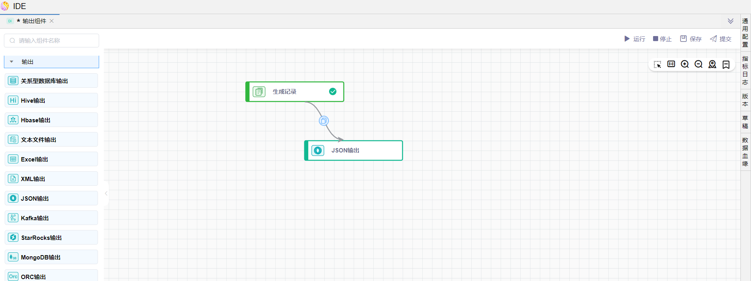Screen dimensions: 751x281
Task: Click the Excel输出 table icon
Action: coord(13,159)
